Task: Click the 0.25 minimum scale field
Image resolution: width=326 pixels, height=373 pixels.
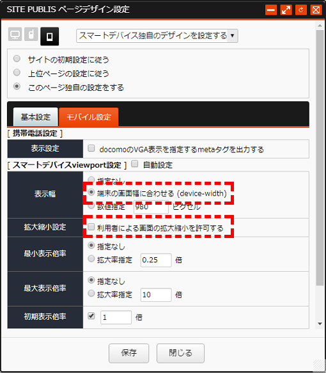Action: coord(156,260)
